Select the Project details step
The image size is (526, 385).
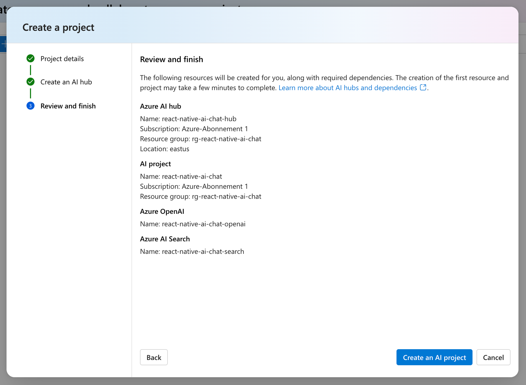tap(62, 58)
